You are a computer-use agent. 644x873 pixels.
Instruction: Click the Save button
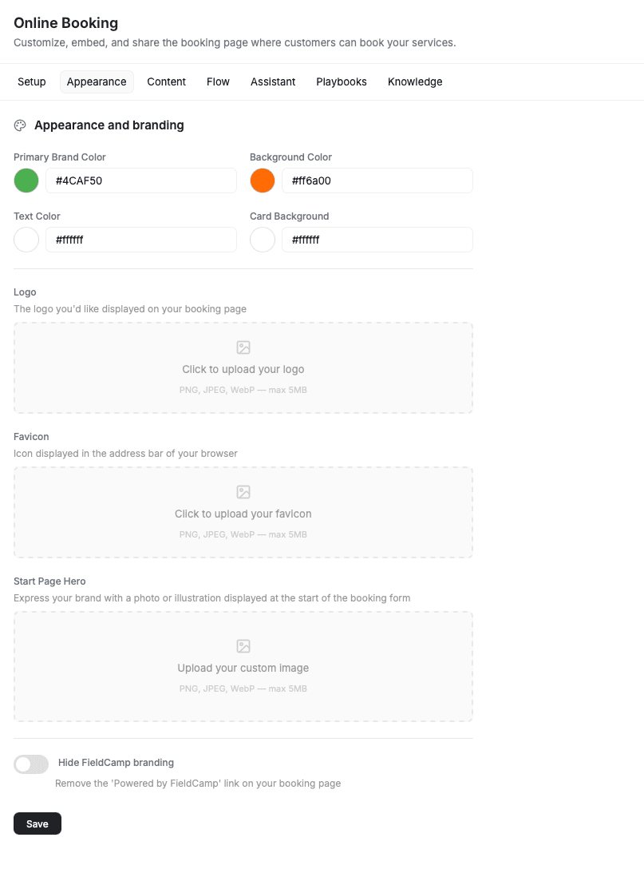coord(37,823)
